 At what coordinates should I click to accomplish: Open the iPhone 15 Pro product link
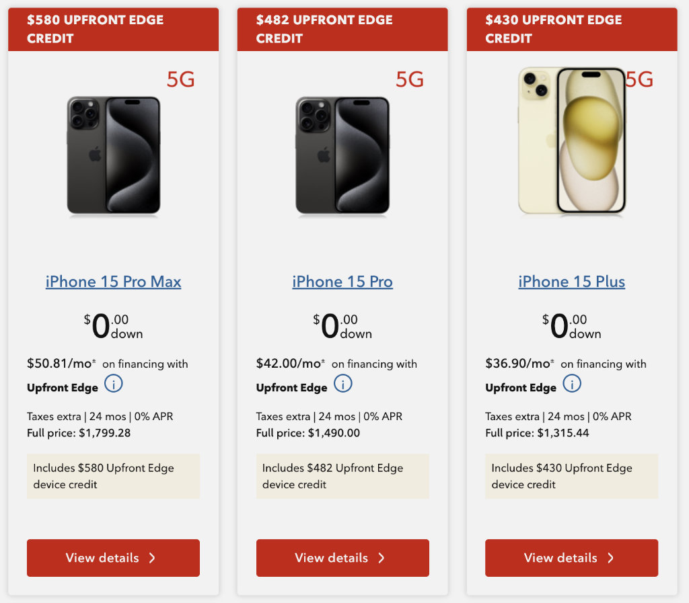(342, 282)
